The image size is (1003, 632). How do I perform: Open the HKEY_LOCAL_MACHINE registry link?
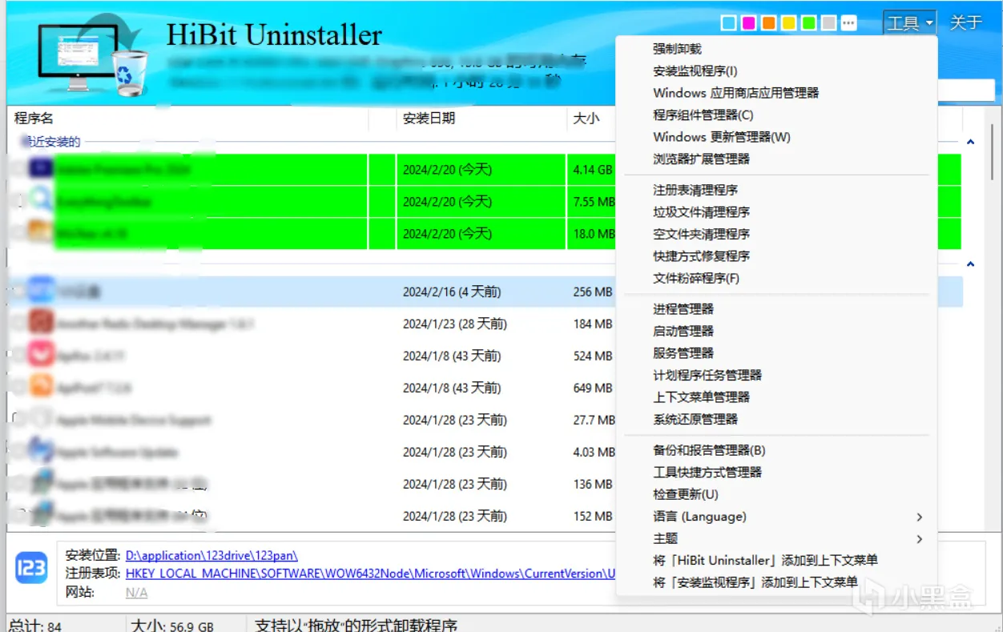point(370,574)
